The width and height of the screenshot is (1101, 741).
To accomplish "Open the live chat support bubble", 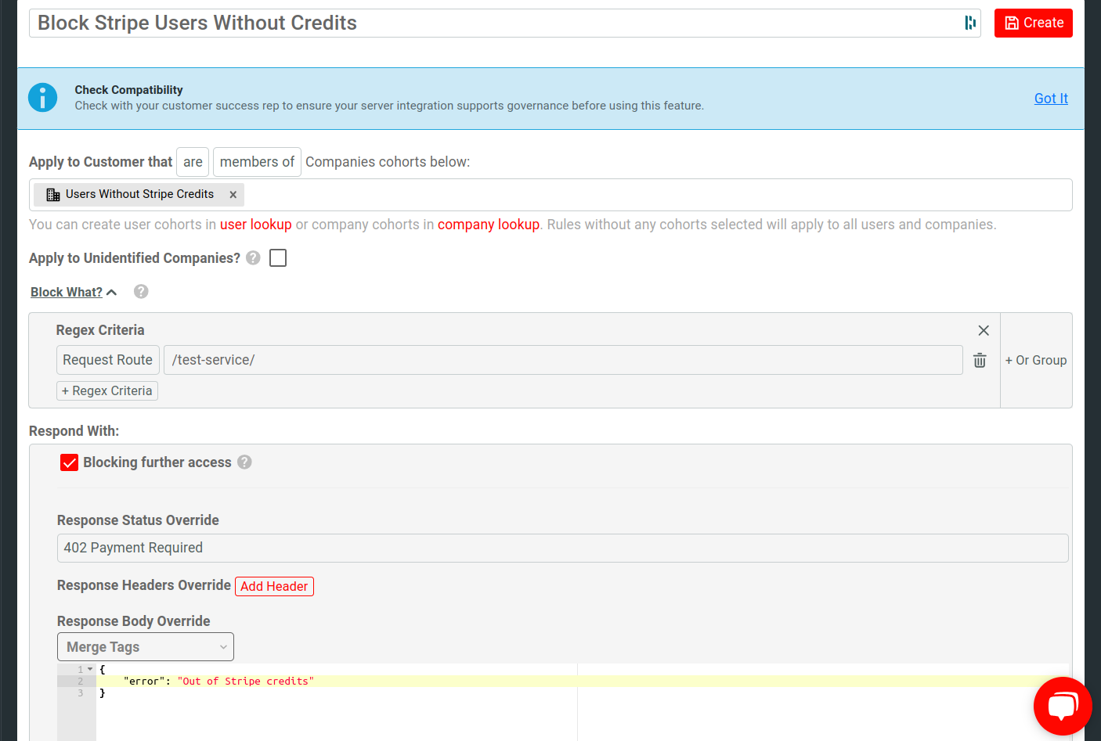I will point(1062,706).
